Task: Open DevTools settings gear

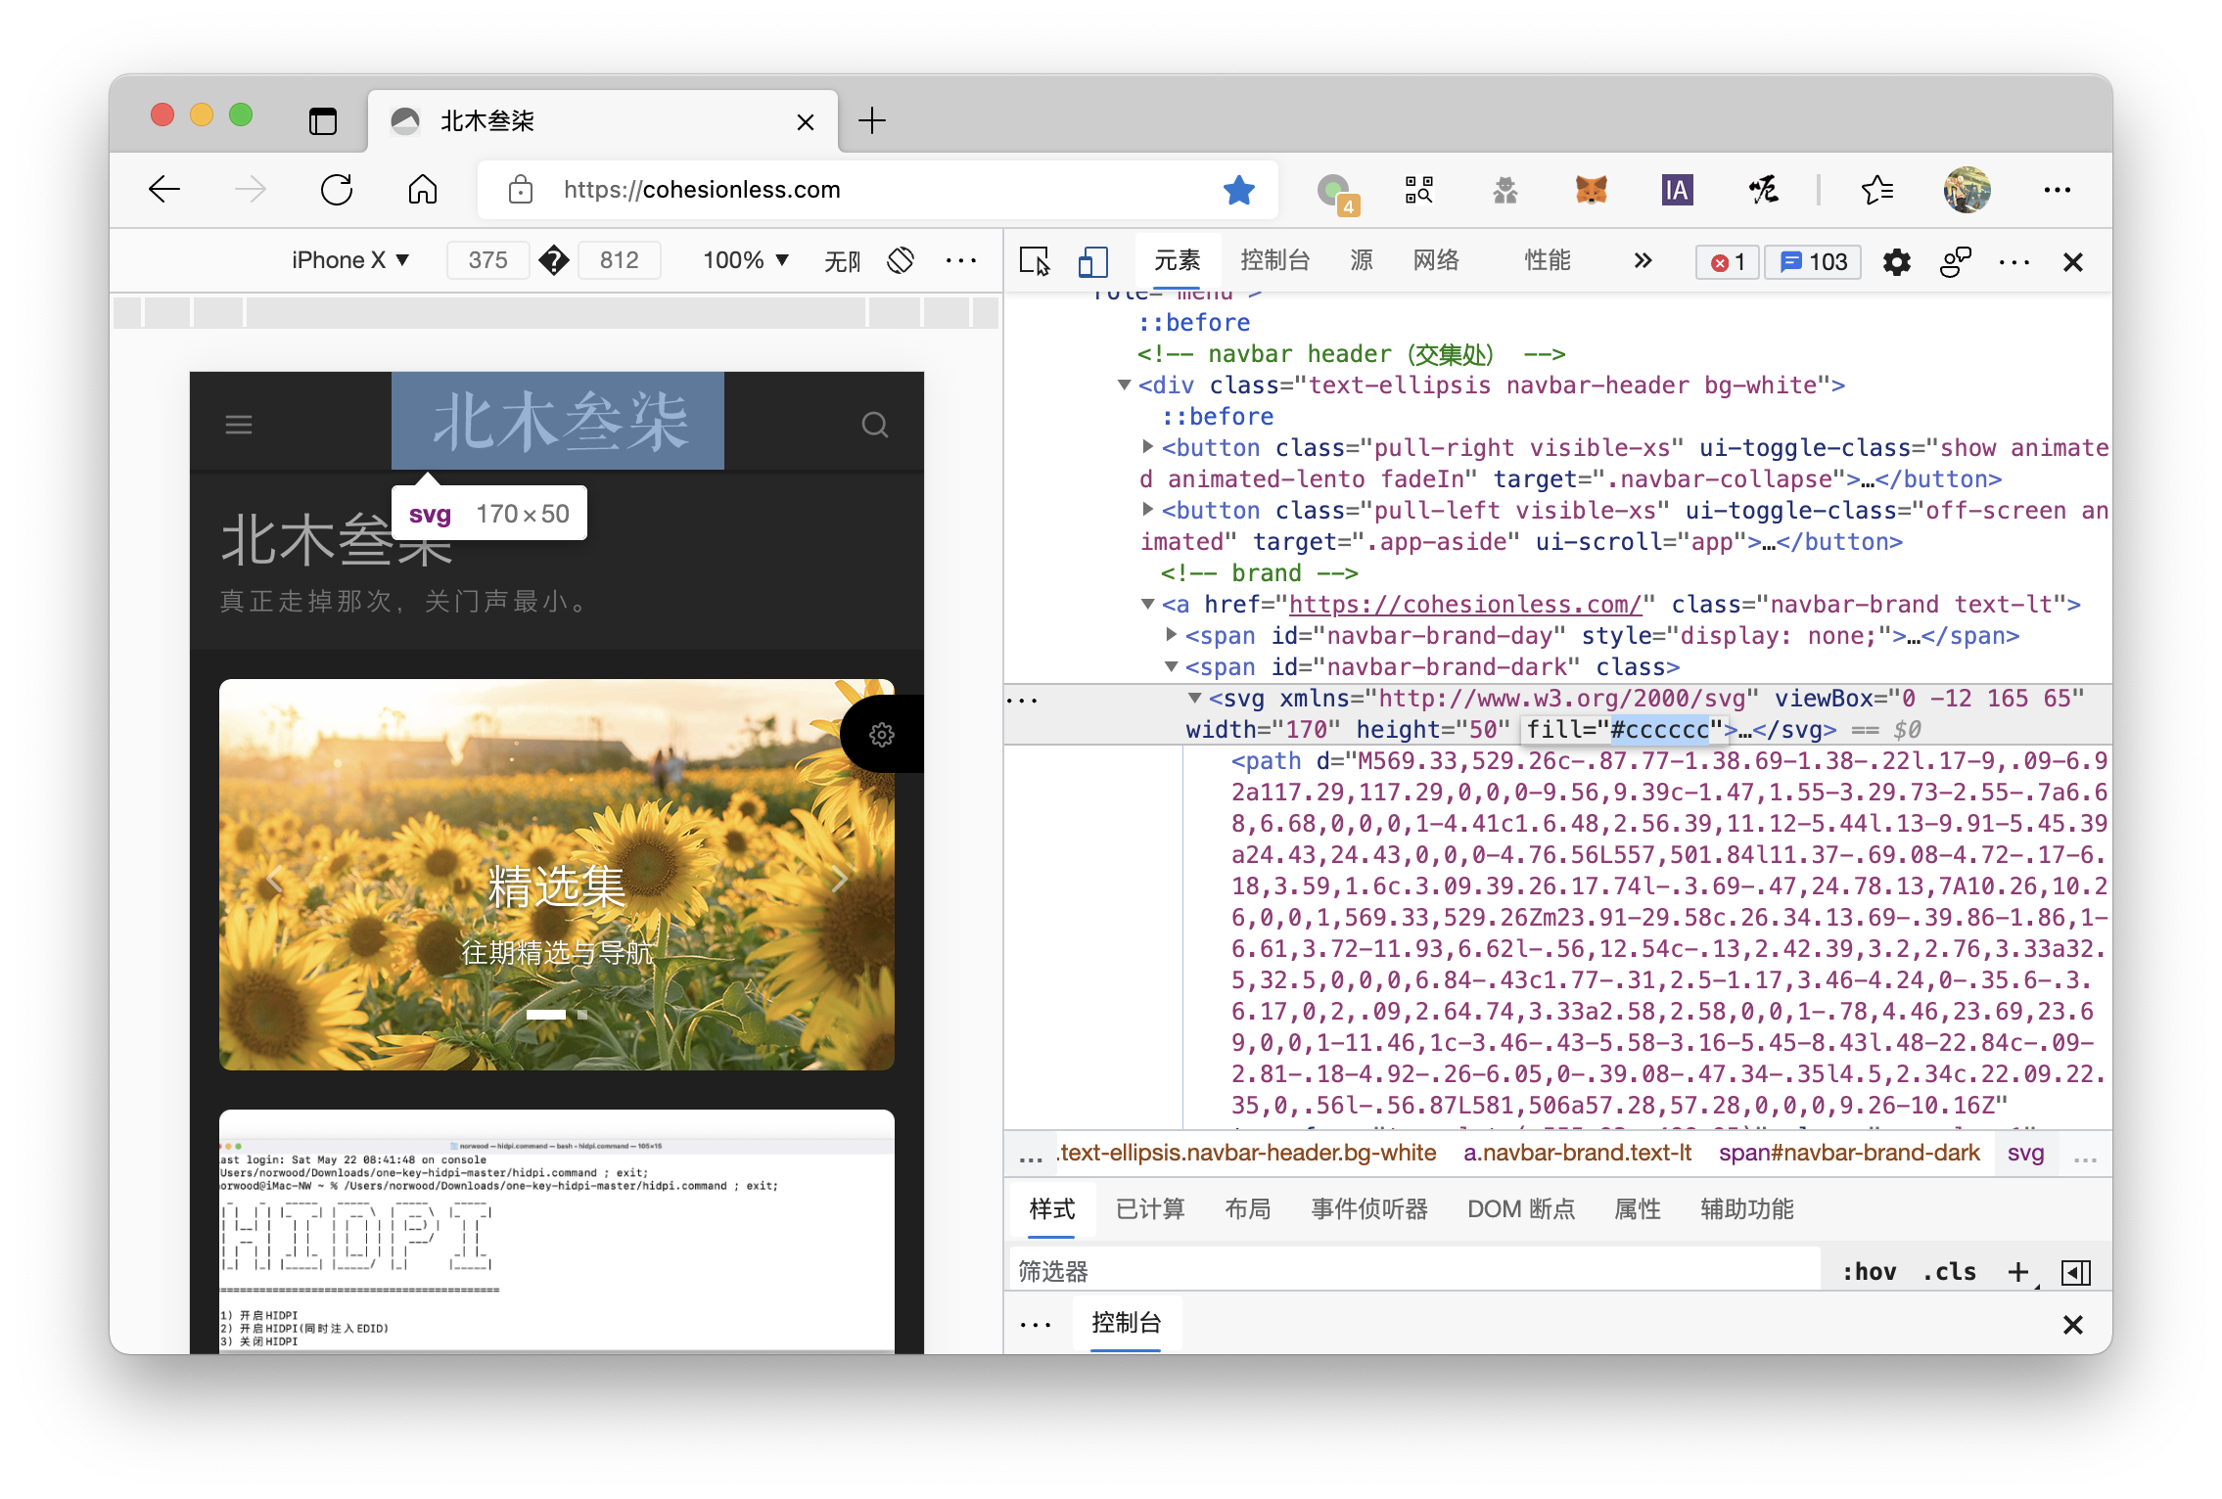Action: (1896, 261)
